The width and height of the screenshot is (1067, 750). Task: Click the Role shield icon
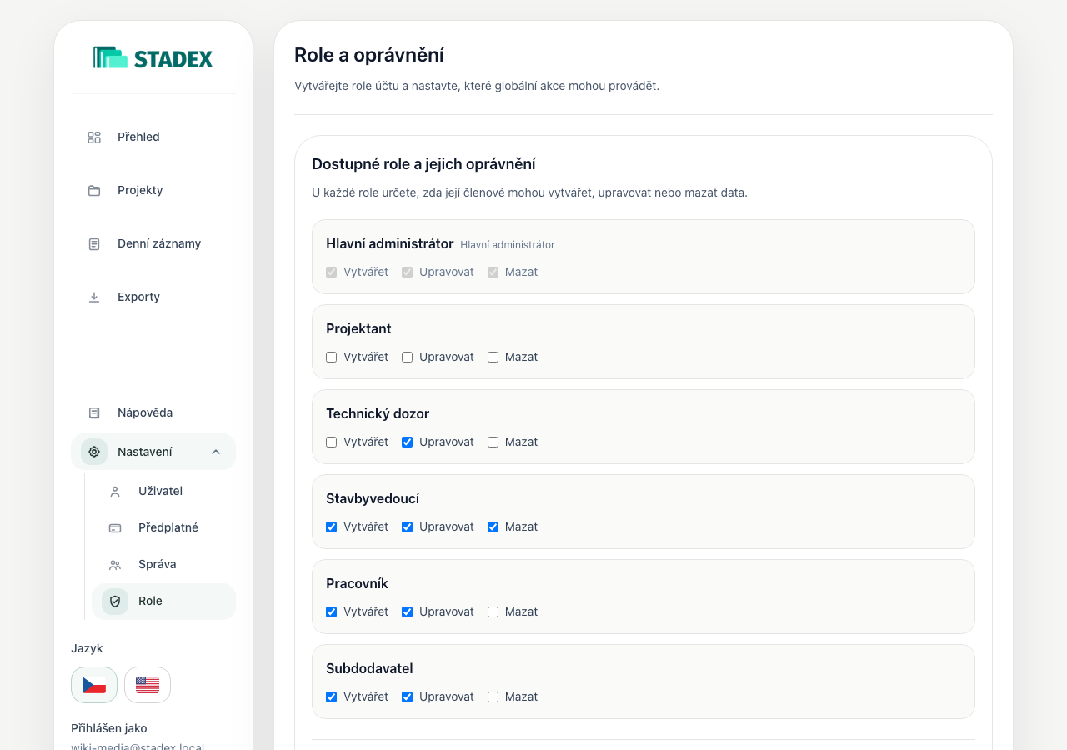coord(115,602)
